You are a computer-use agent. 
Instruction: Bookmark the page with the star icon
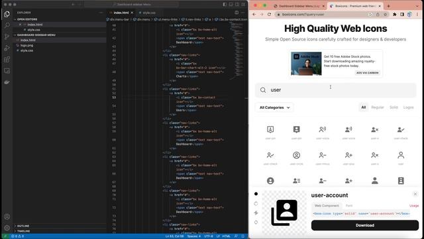[385, 15]
